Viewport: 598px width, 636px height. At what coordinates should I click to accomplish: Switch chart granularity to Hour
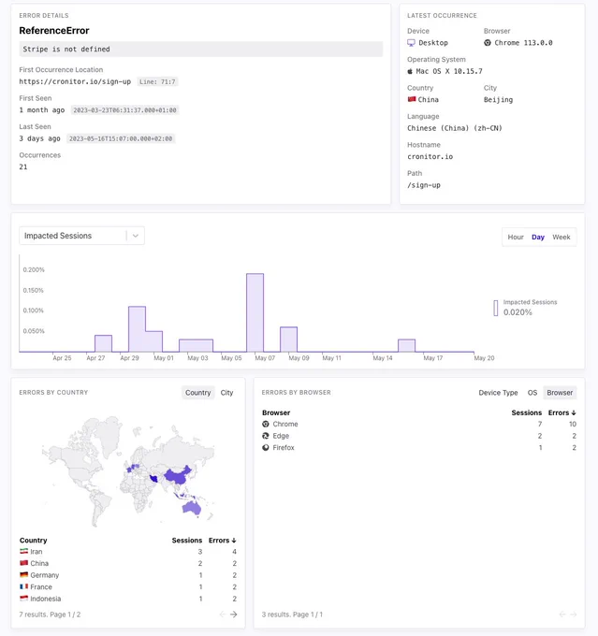point(516,237)
